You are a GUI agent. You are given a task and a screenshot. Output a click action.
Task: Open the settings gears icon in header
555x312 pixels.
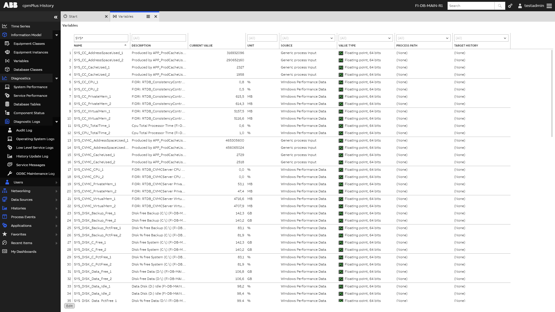(510, 6)
